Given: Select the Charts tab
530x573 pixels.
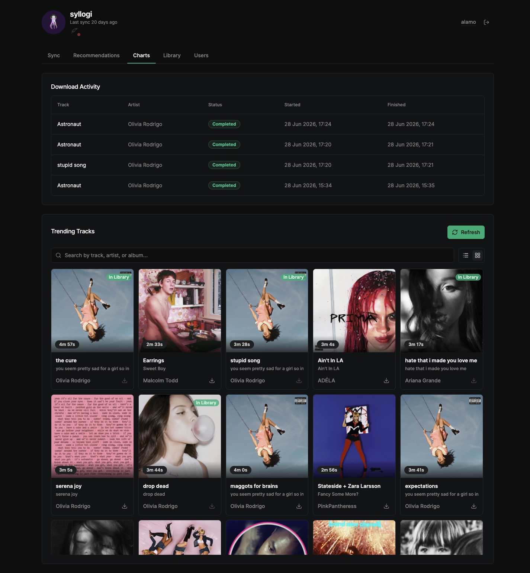Looking at the screenshot, I should [141, 55].
